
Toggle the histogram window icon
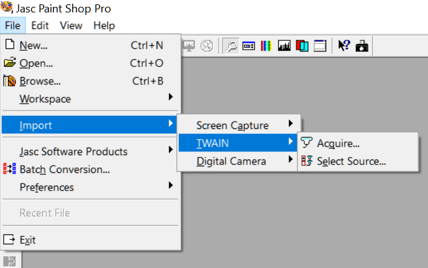click(284, 46)
